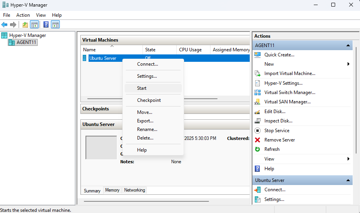Expand the New submenu arrow
Viewport: 360px width, 213px height.
(348, 64)
